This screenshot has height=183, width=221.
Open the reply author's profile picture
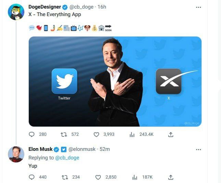16,154
